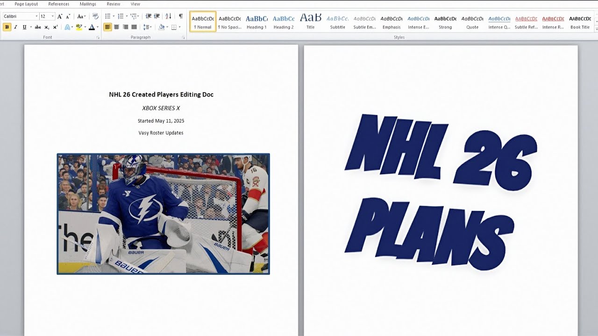
Task: Clear formatting with the eraser icon
Action: [x=95, y=16]
